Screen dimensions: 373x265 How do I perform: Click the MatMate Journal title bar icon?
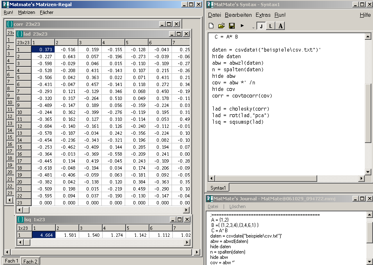210,198
